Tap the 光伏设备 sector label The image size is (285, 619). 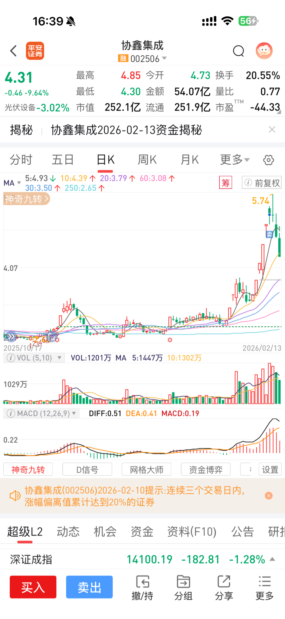pos(20,108)
